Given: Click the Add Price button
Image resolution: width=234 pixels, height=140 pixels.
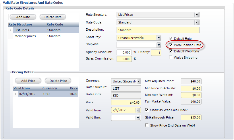Looking at the screenshot, I should 28,81.
